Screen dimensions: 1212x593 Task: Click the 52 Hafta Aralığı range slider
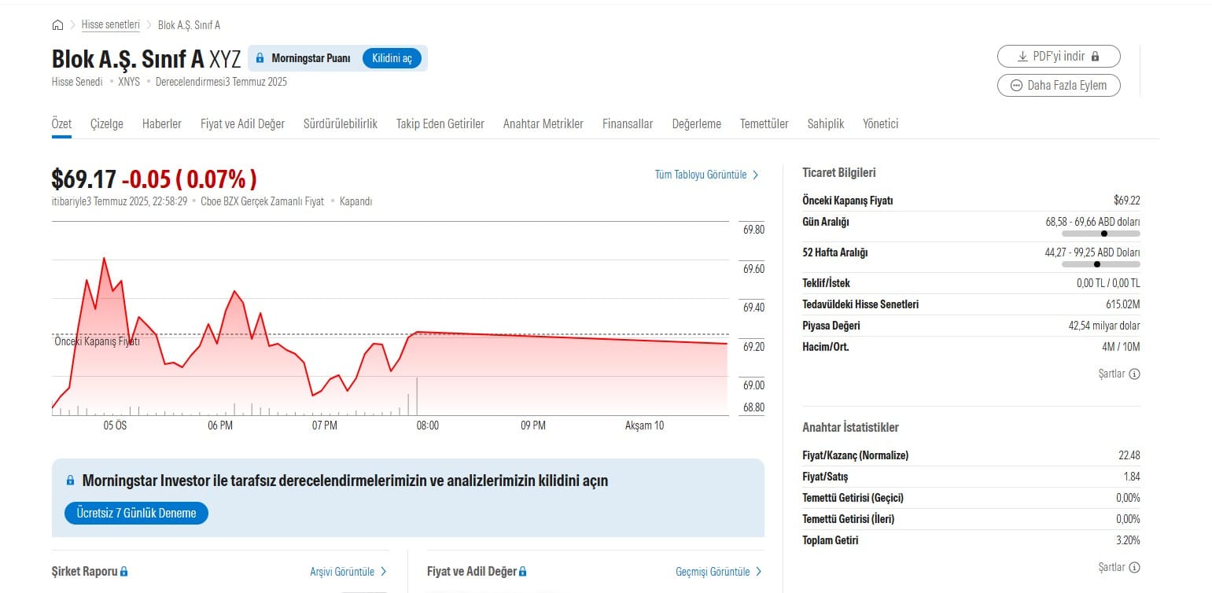pyautogui.click(x=1100, y=264)
